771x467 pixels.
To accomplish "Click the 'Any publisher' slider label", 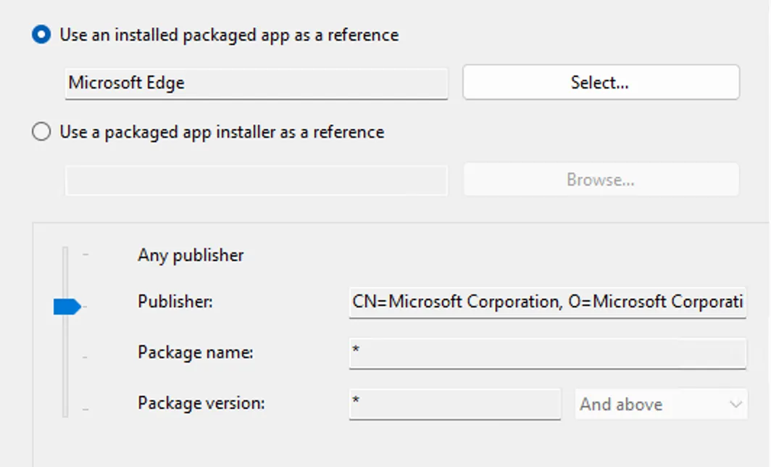I will tap(191, 255).
